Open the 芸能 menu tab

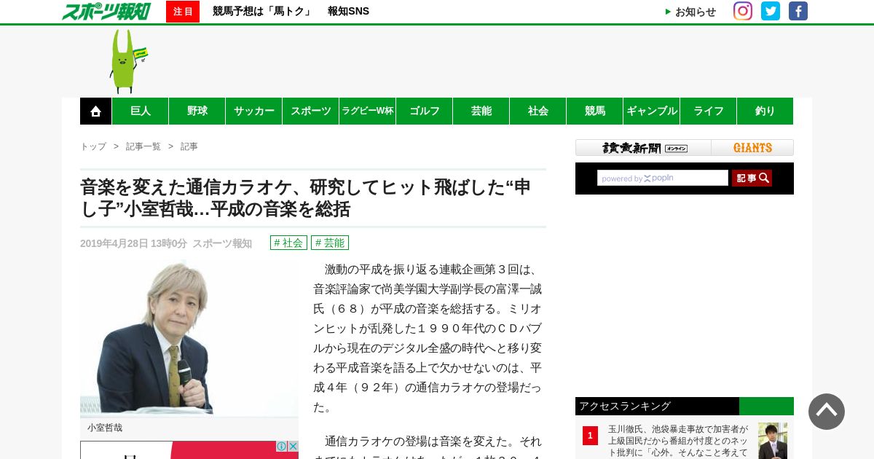[481, 111]
